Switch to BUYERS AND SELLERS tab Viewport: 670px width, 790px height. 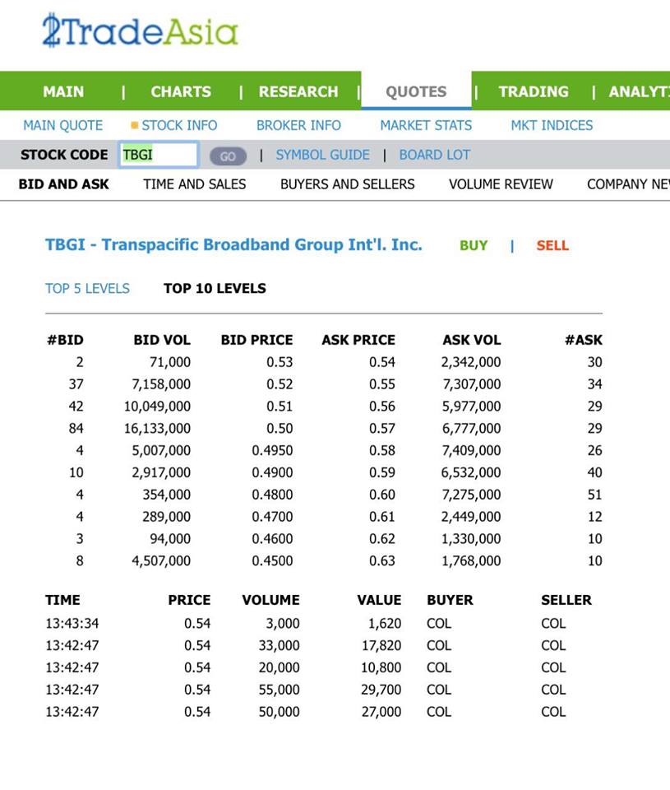coord(348,184)
